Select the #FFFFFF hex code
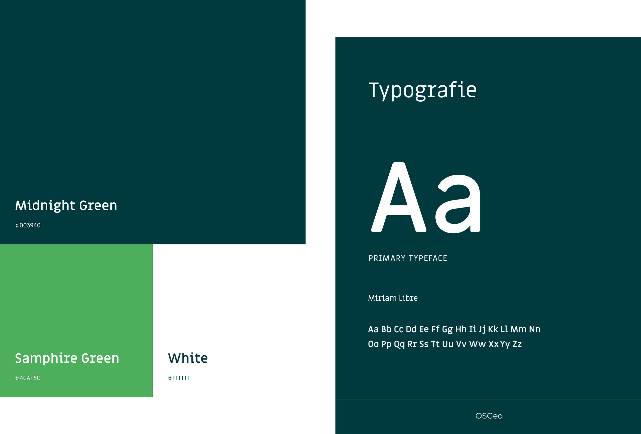The image size is (641, 434). (x=180, y=378)
